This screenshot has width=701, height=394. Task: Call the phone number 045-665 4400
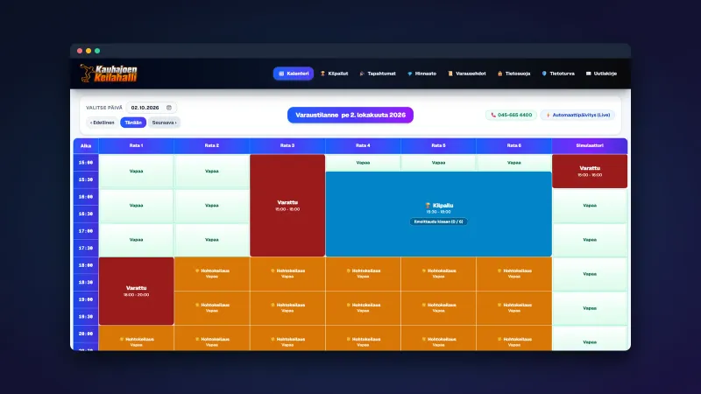click(511, 116)
